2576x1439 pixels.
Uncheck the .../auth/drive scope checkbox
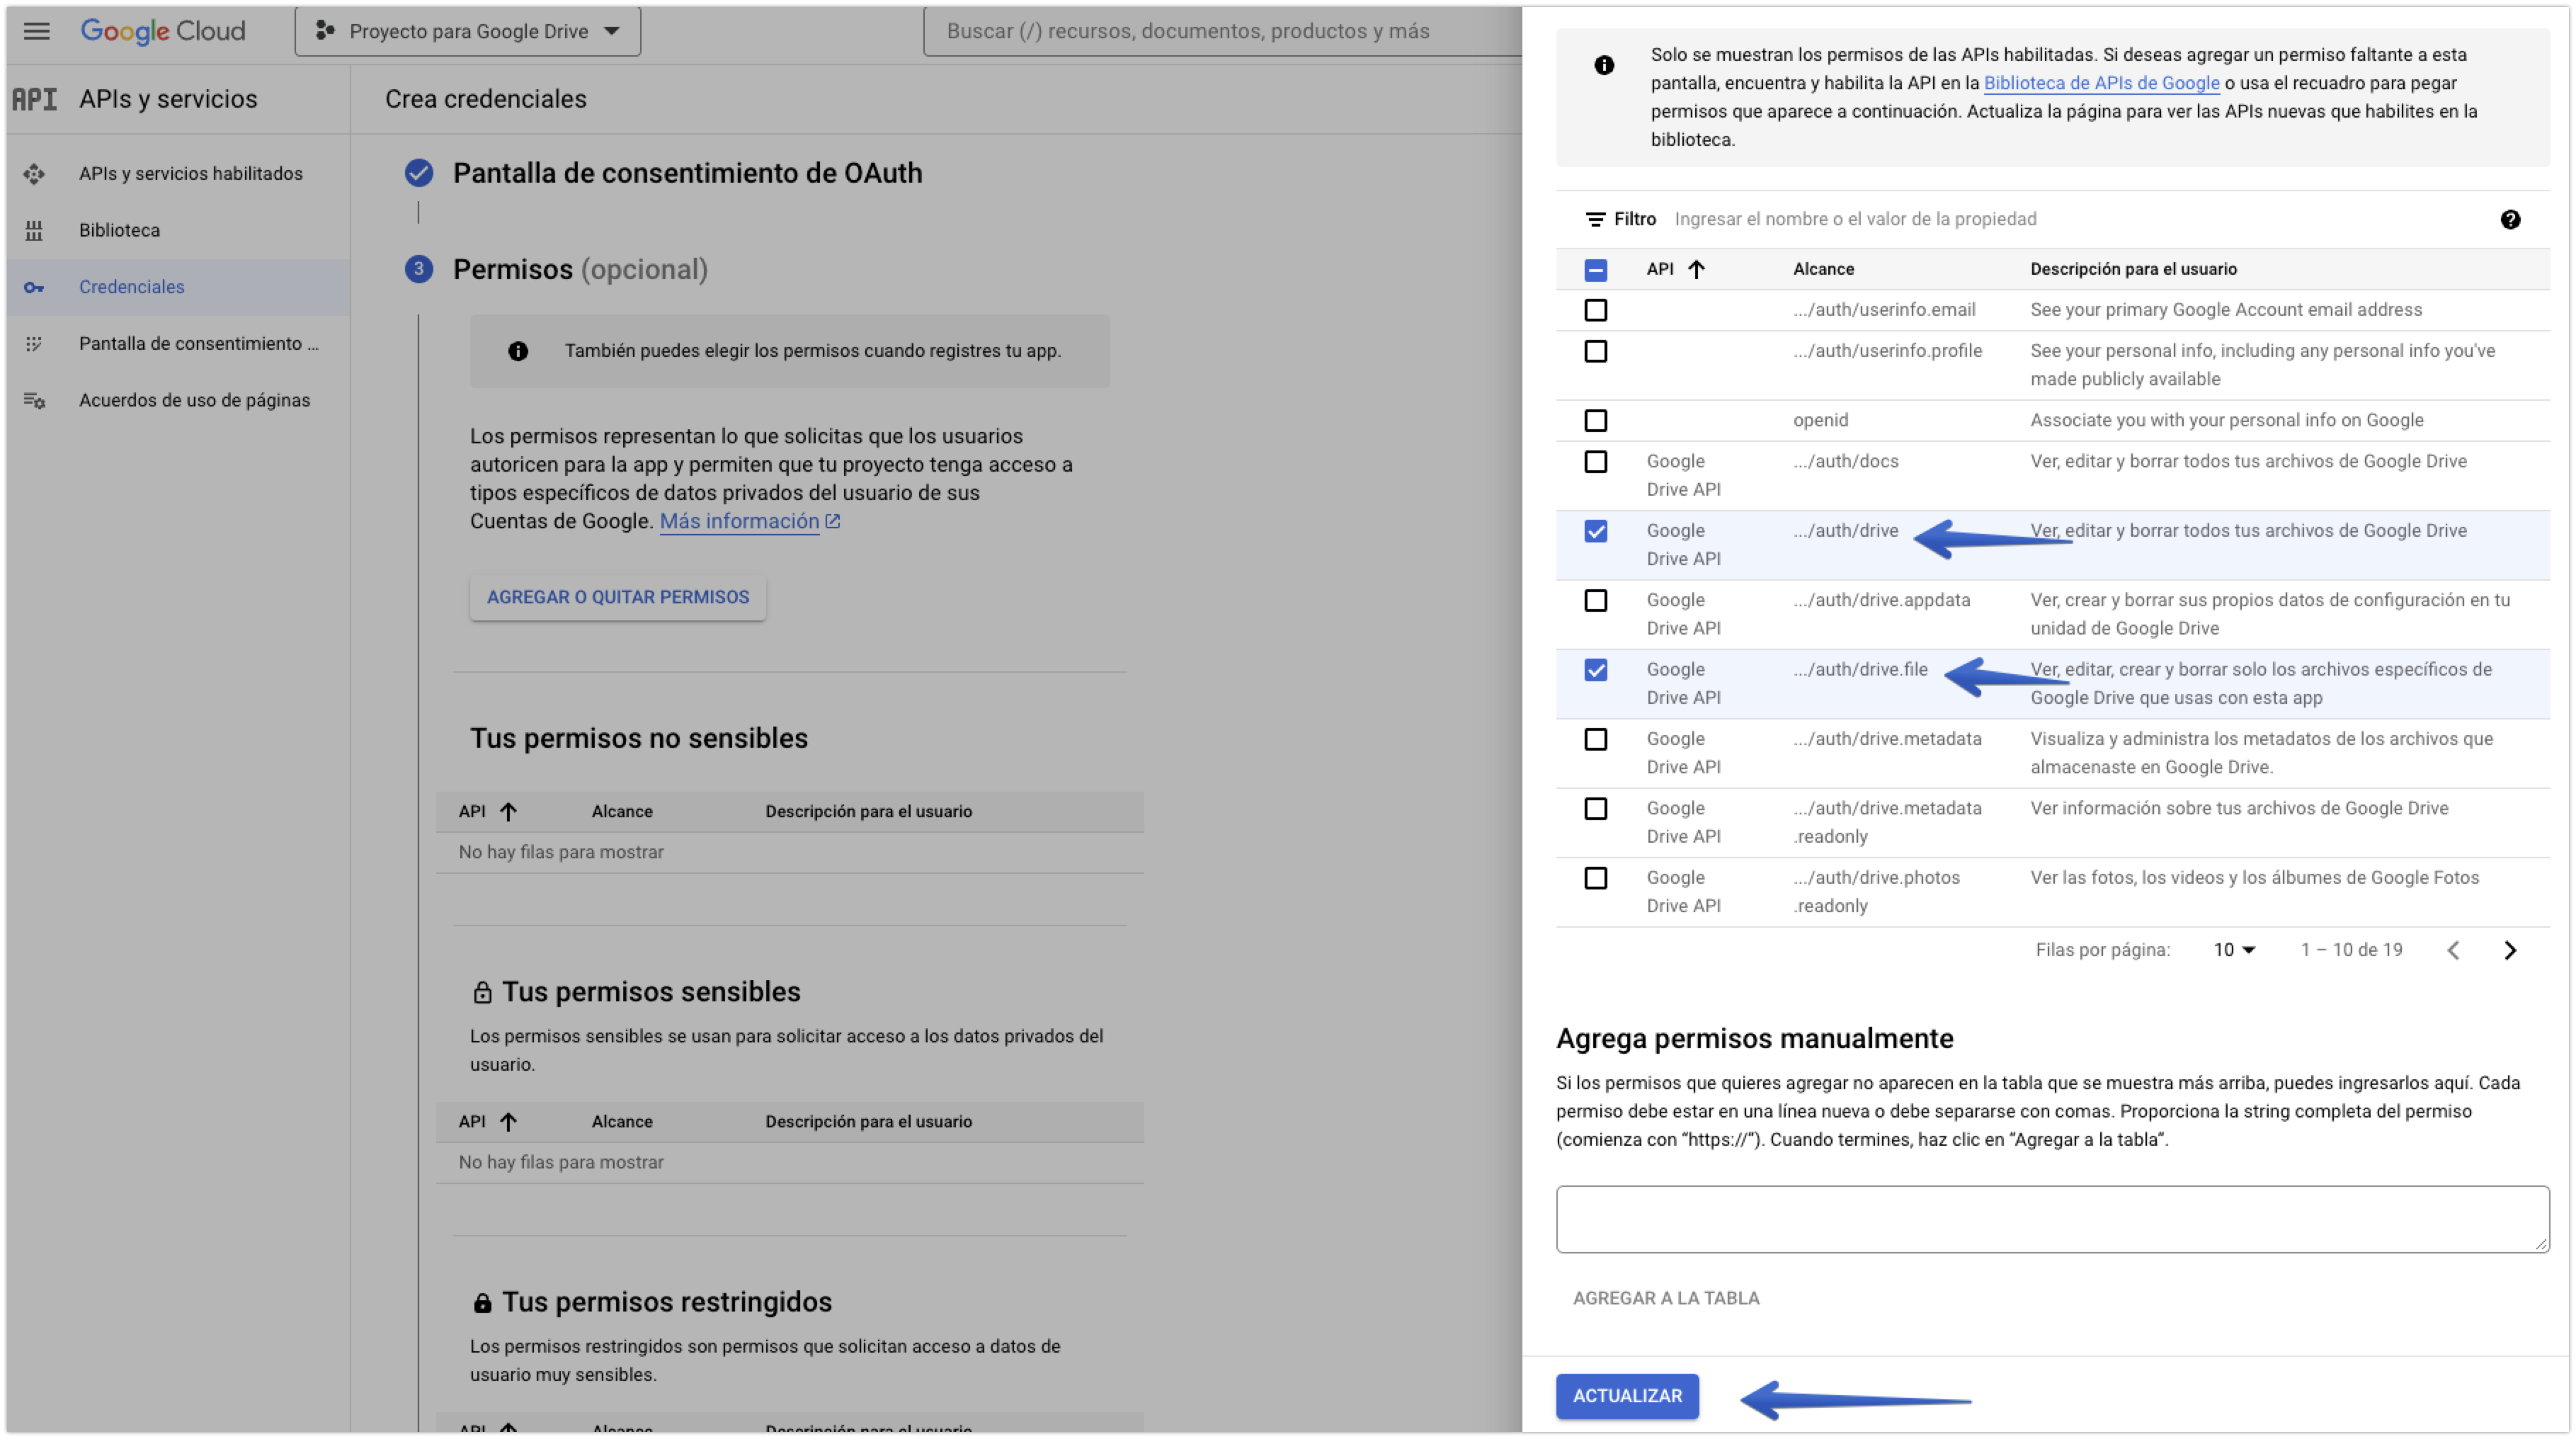coord(1596,531)
